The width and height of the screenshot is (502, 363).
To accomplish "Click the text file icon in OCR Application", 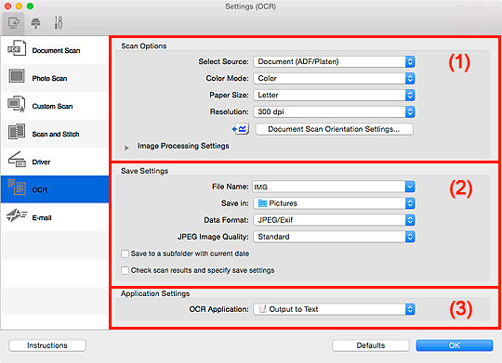I will tap(262, 309).
